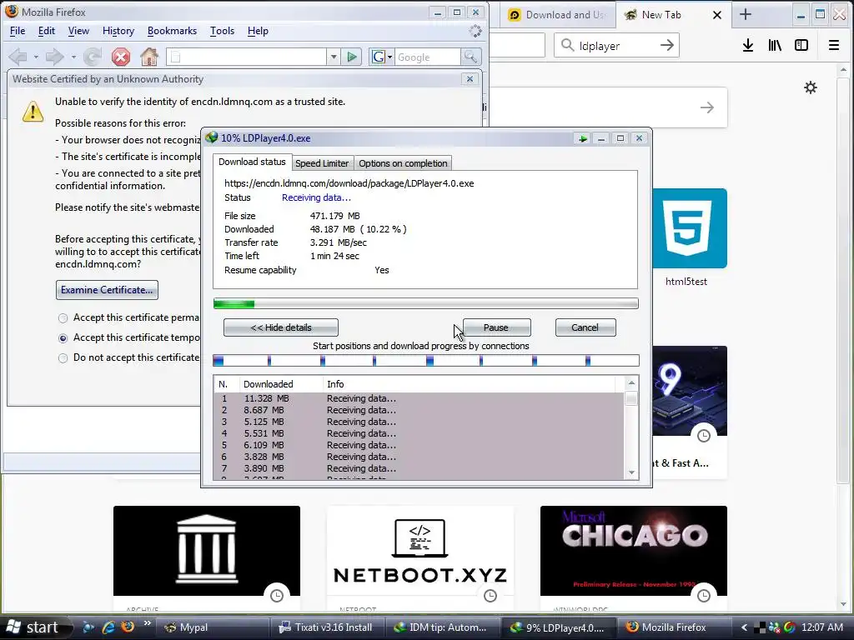The width and height of the screenshot is (854, 640).
Task: Open the Tools menu
Action: click(222, 31)
